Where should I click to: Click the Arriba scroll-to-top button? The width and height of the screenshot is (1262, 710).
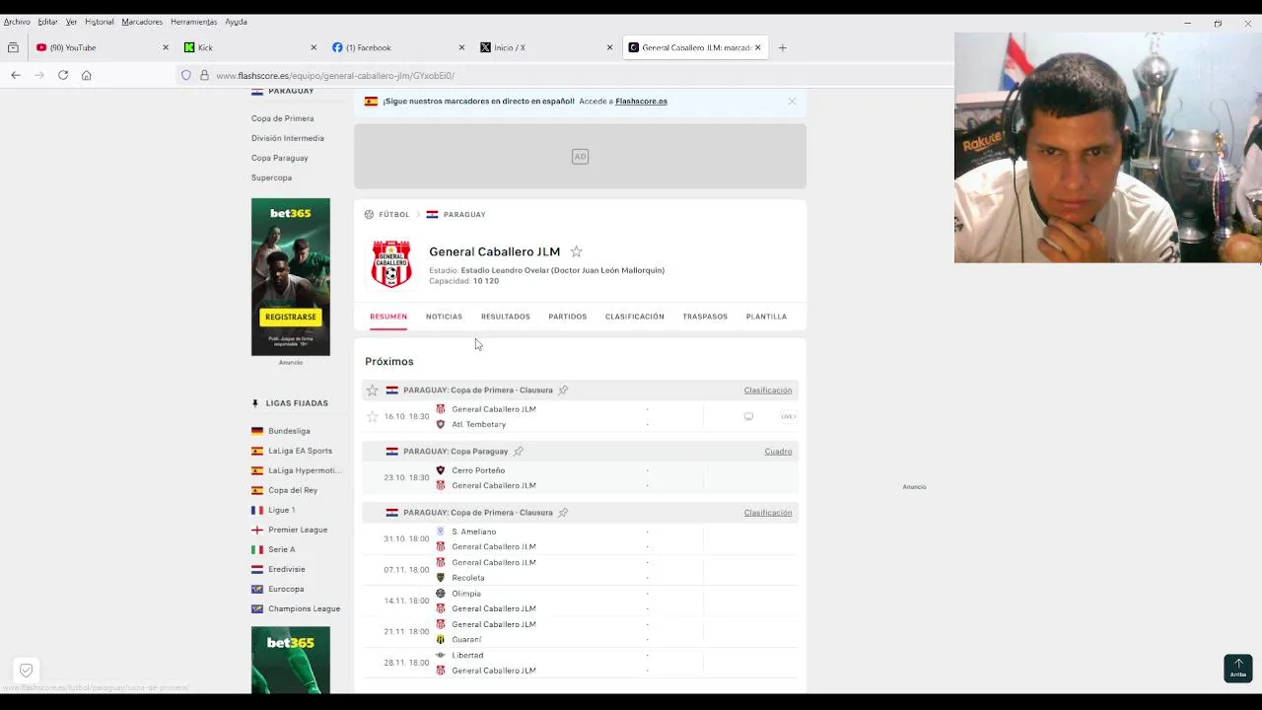tap(1238, 668)
